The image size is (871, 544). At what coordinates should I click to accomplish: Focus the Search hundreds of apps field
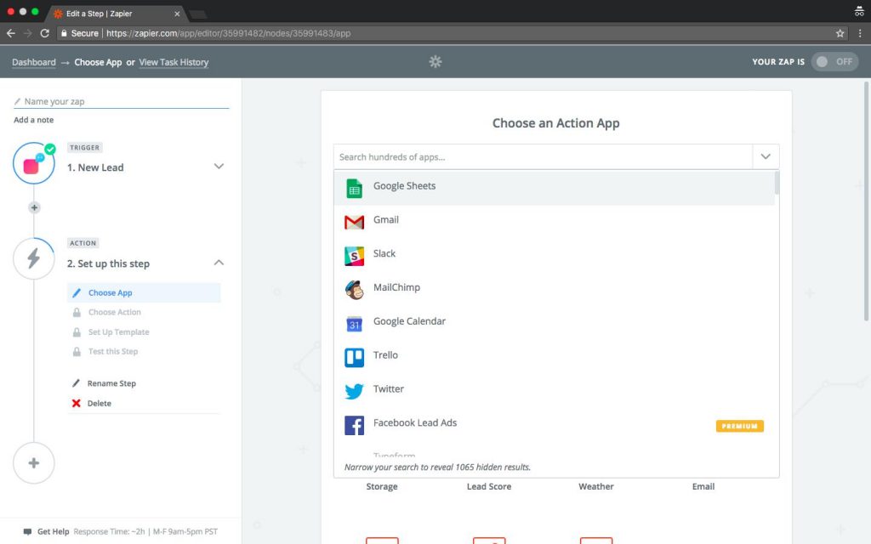click(543, 156)
